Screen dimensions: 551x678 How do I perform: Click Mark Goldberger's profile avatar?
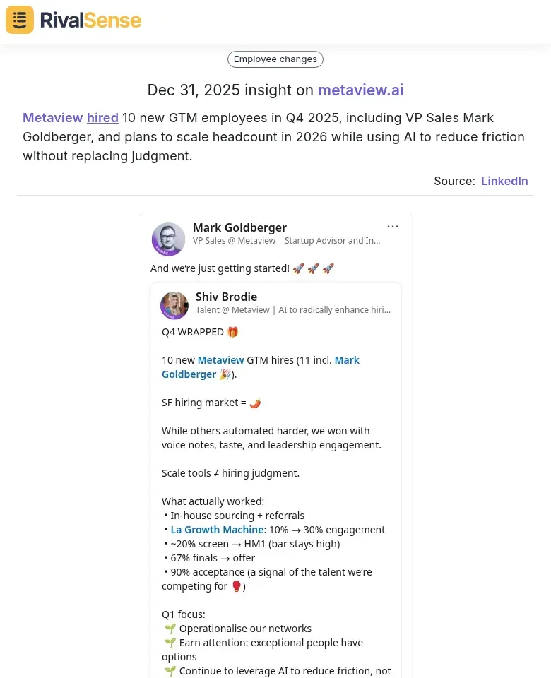pos(168,239)
